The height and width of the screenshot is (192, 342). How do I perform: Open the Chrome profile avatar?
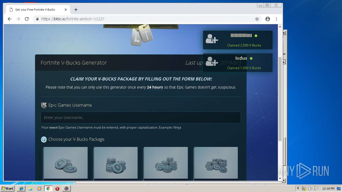(x=268, y=19)
